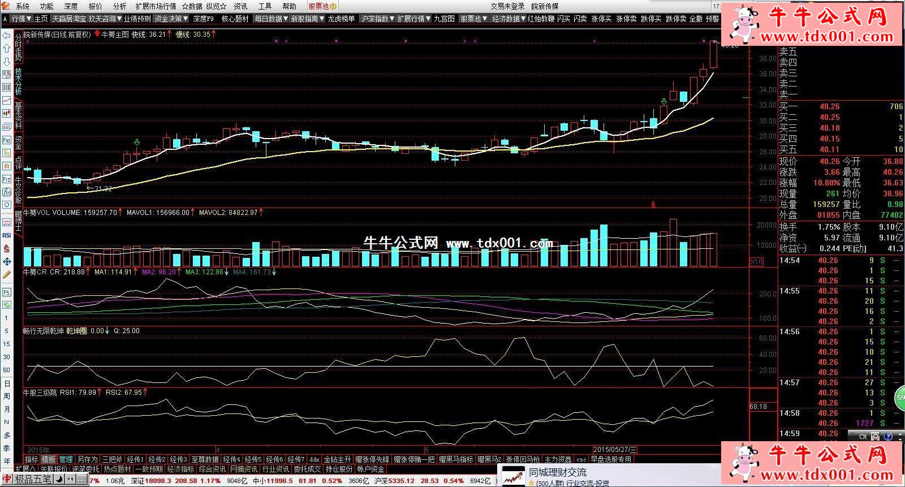
Task: Expand the 资金决策 dropdown
Action: coord(171,19)
